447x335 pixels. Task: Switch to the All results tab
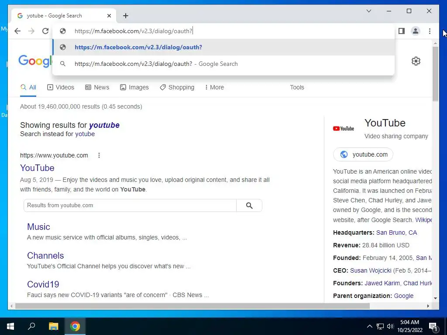click(x=28, y=87)
